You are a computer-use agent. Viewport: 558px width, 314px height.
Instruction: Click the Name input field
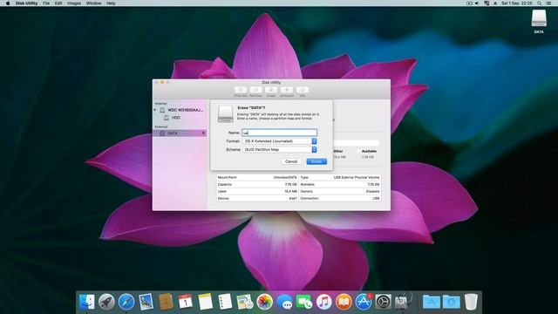(x=279, y=133)
